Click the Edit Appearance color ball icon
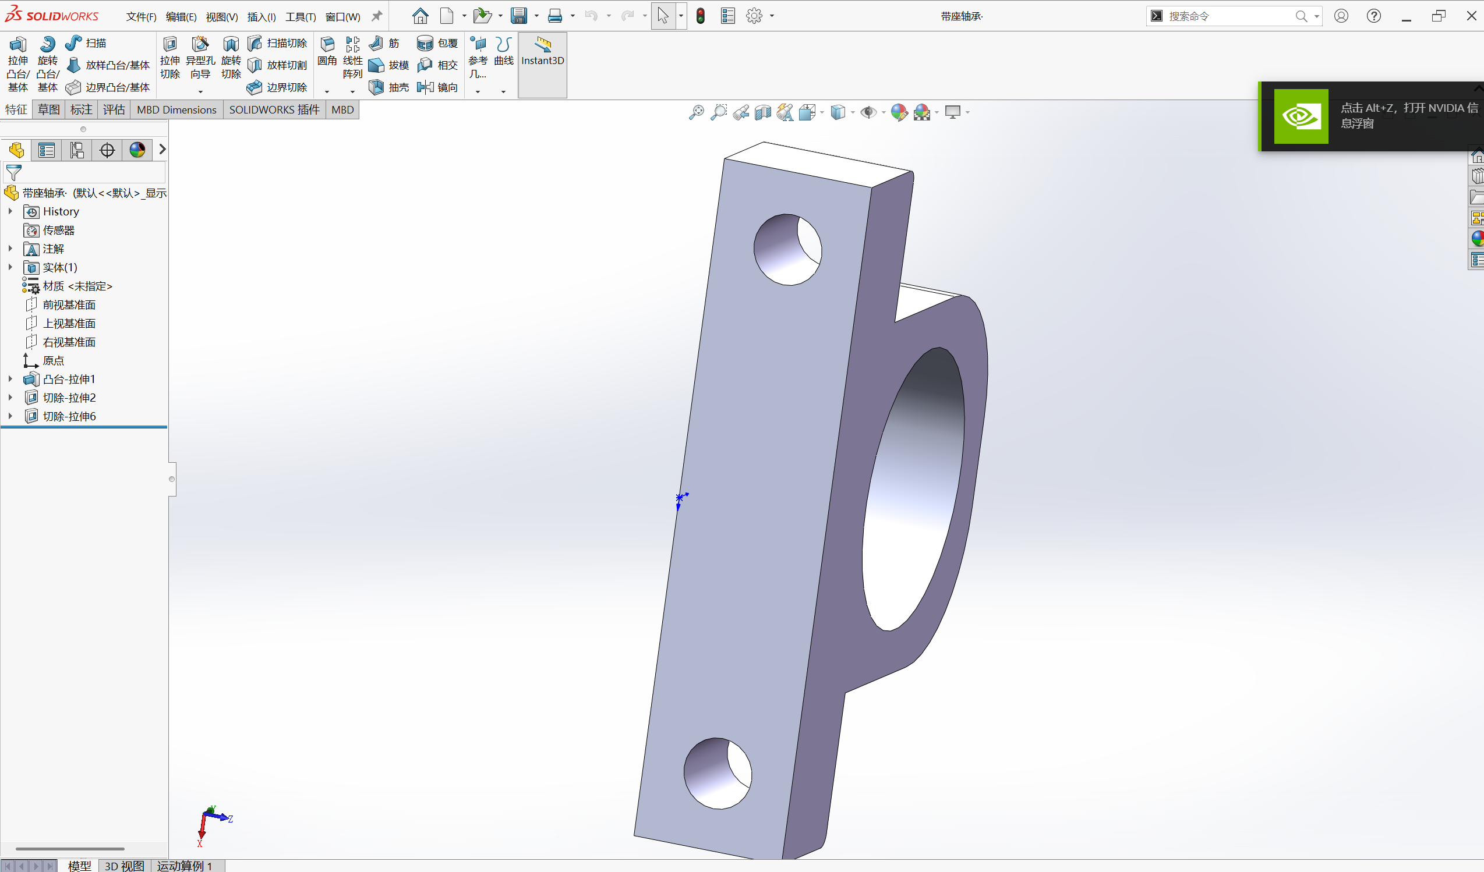The image size is (1484, 872). [x=899, y=112]
